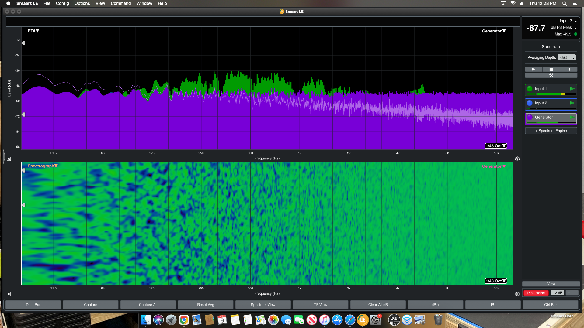Viewport: 584px width, 328px height.
Task: Click the Max -49.5 green clip indicator
Action: [576, 34]
